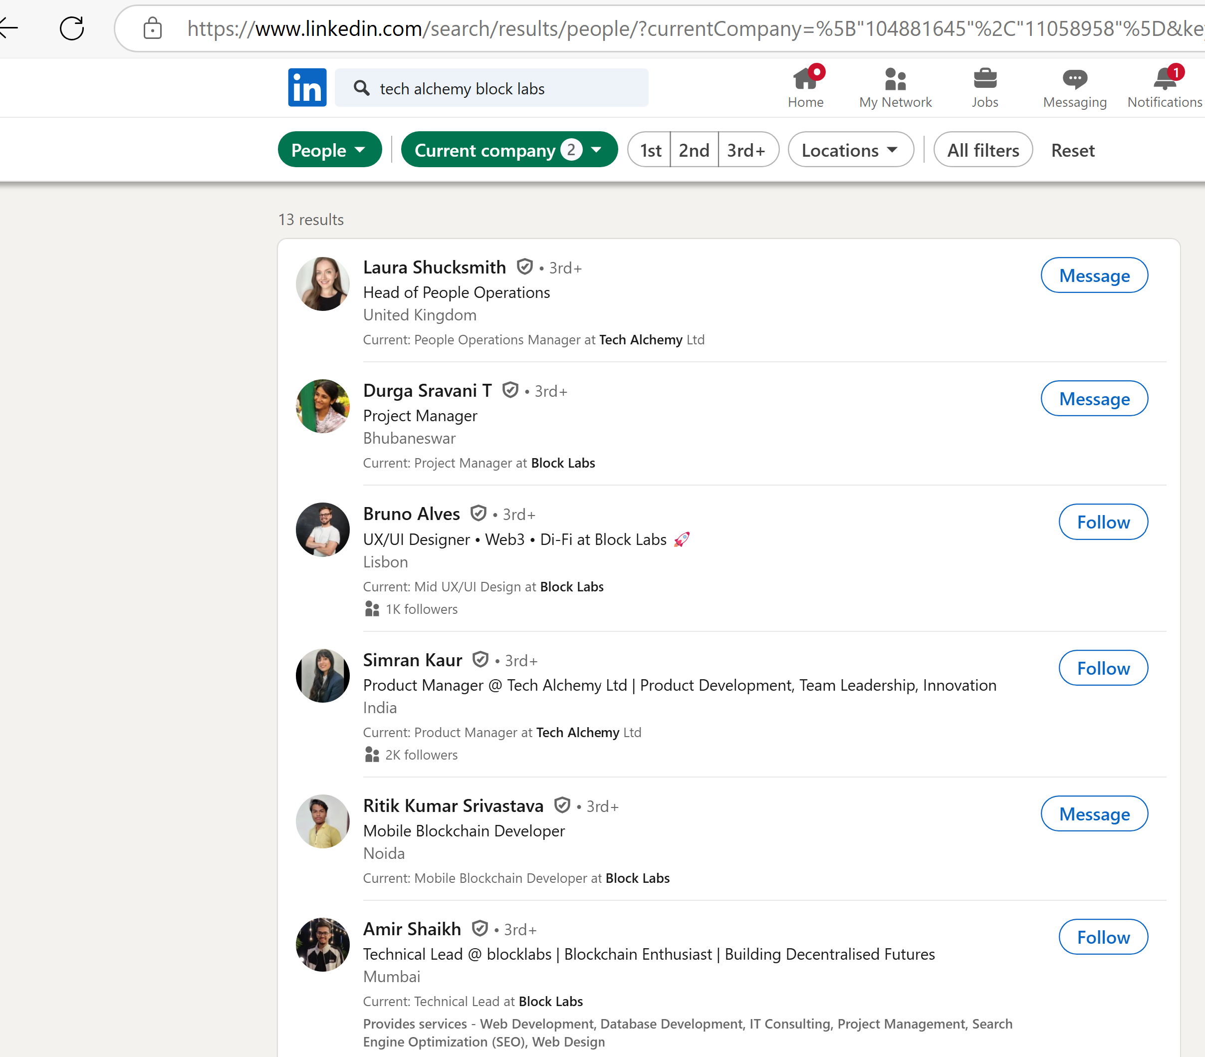Click Laura Shucksmith's verified badge icon
Viewport: 1205px width, 1057px height.
pos(524,267)
